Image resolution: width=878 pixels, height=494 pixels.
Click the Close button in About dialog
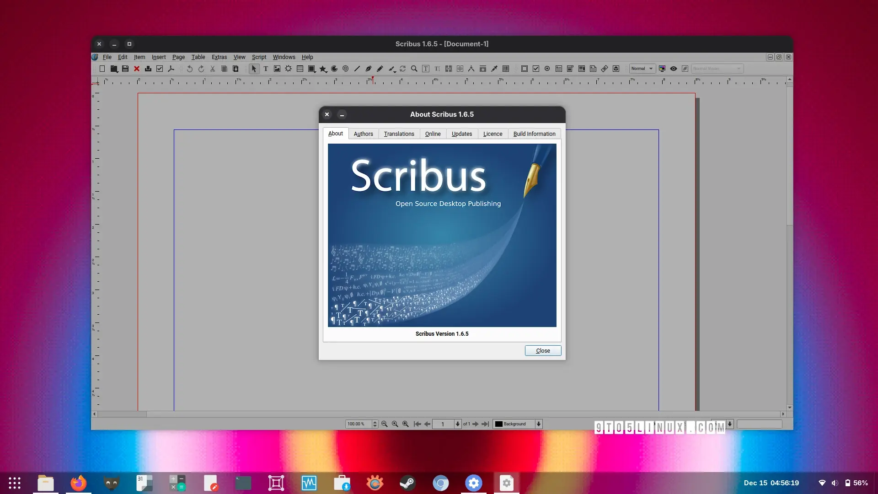543,351
